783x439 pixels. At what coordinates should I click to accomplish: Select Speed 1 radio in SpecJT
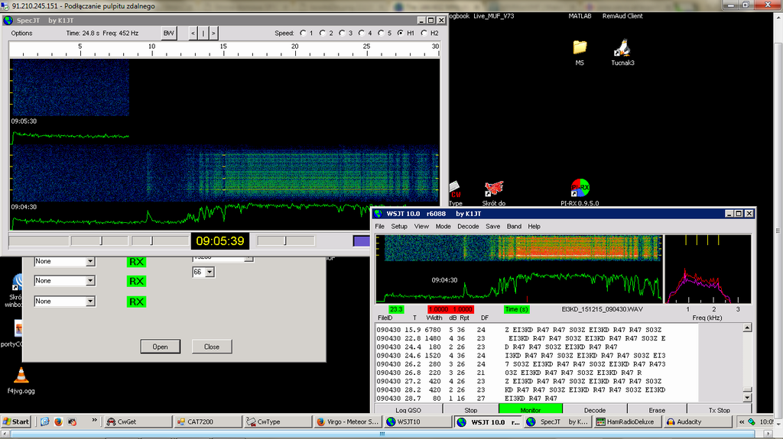point(303,33)
